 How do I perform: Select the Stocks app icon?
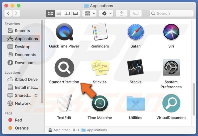136,67
